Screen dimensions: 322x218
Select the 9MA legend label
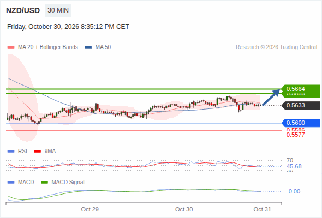[x=50, y=152]
